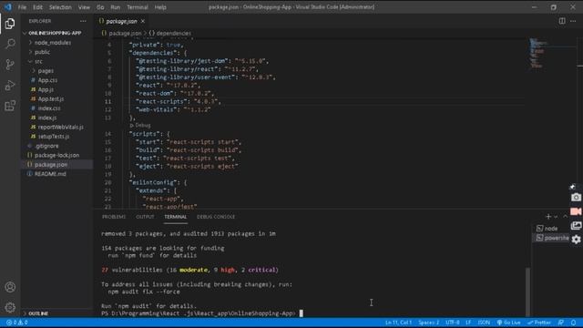
Task: Click the gallery overlay icon
Action: [x=576, y=225]
